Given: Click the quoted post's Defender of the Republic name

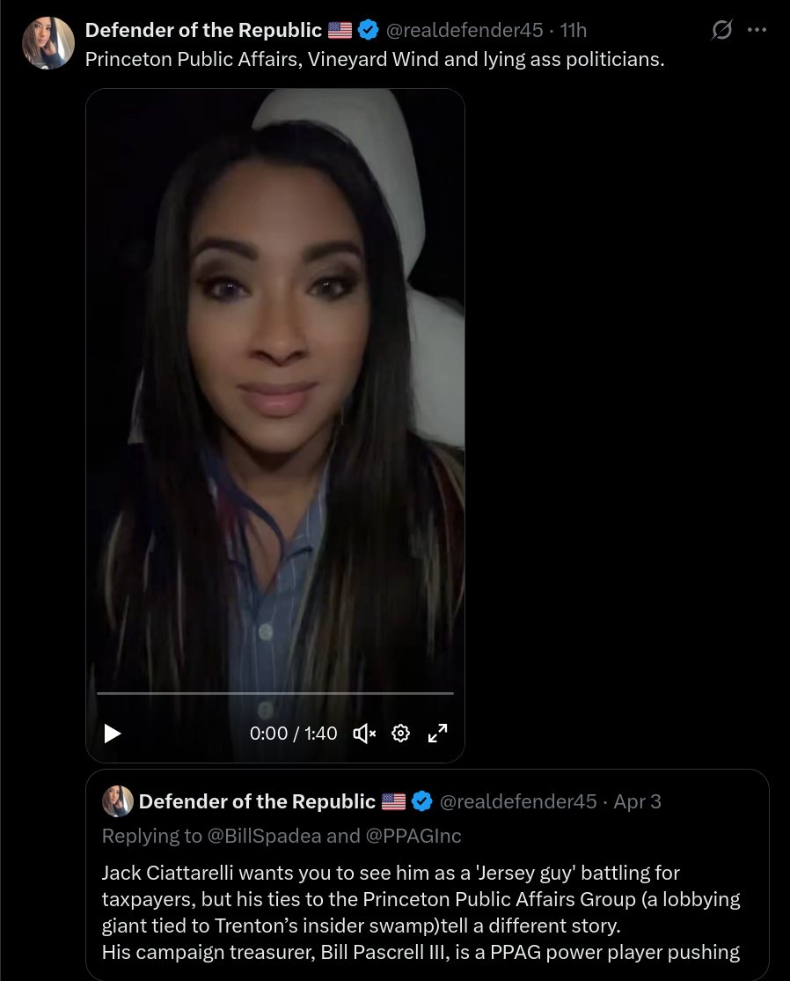Looking at the screenshot, I should pos(257,801).
